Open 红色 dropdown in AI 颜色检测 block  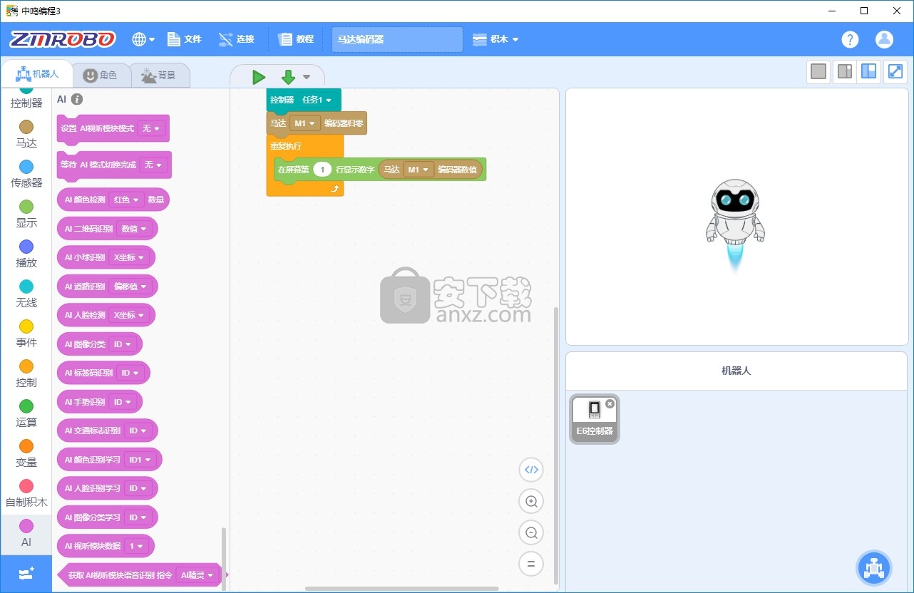coord(127,200)
